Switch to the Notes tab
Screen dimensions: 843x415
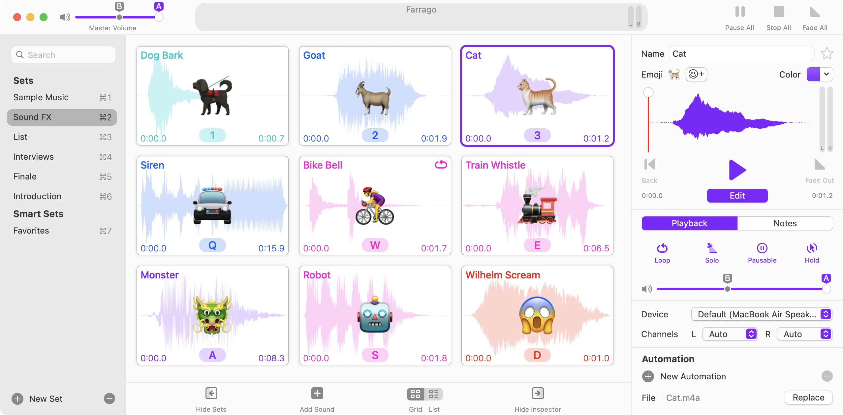[x=785, y=223]
